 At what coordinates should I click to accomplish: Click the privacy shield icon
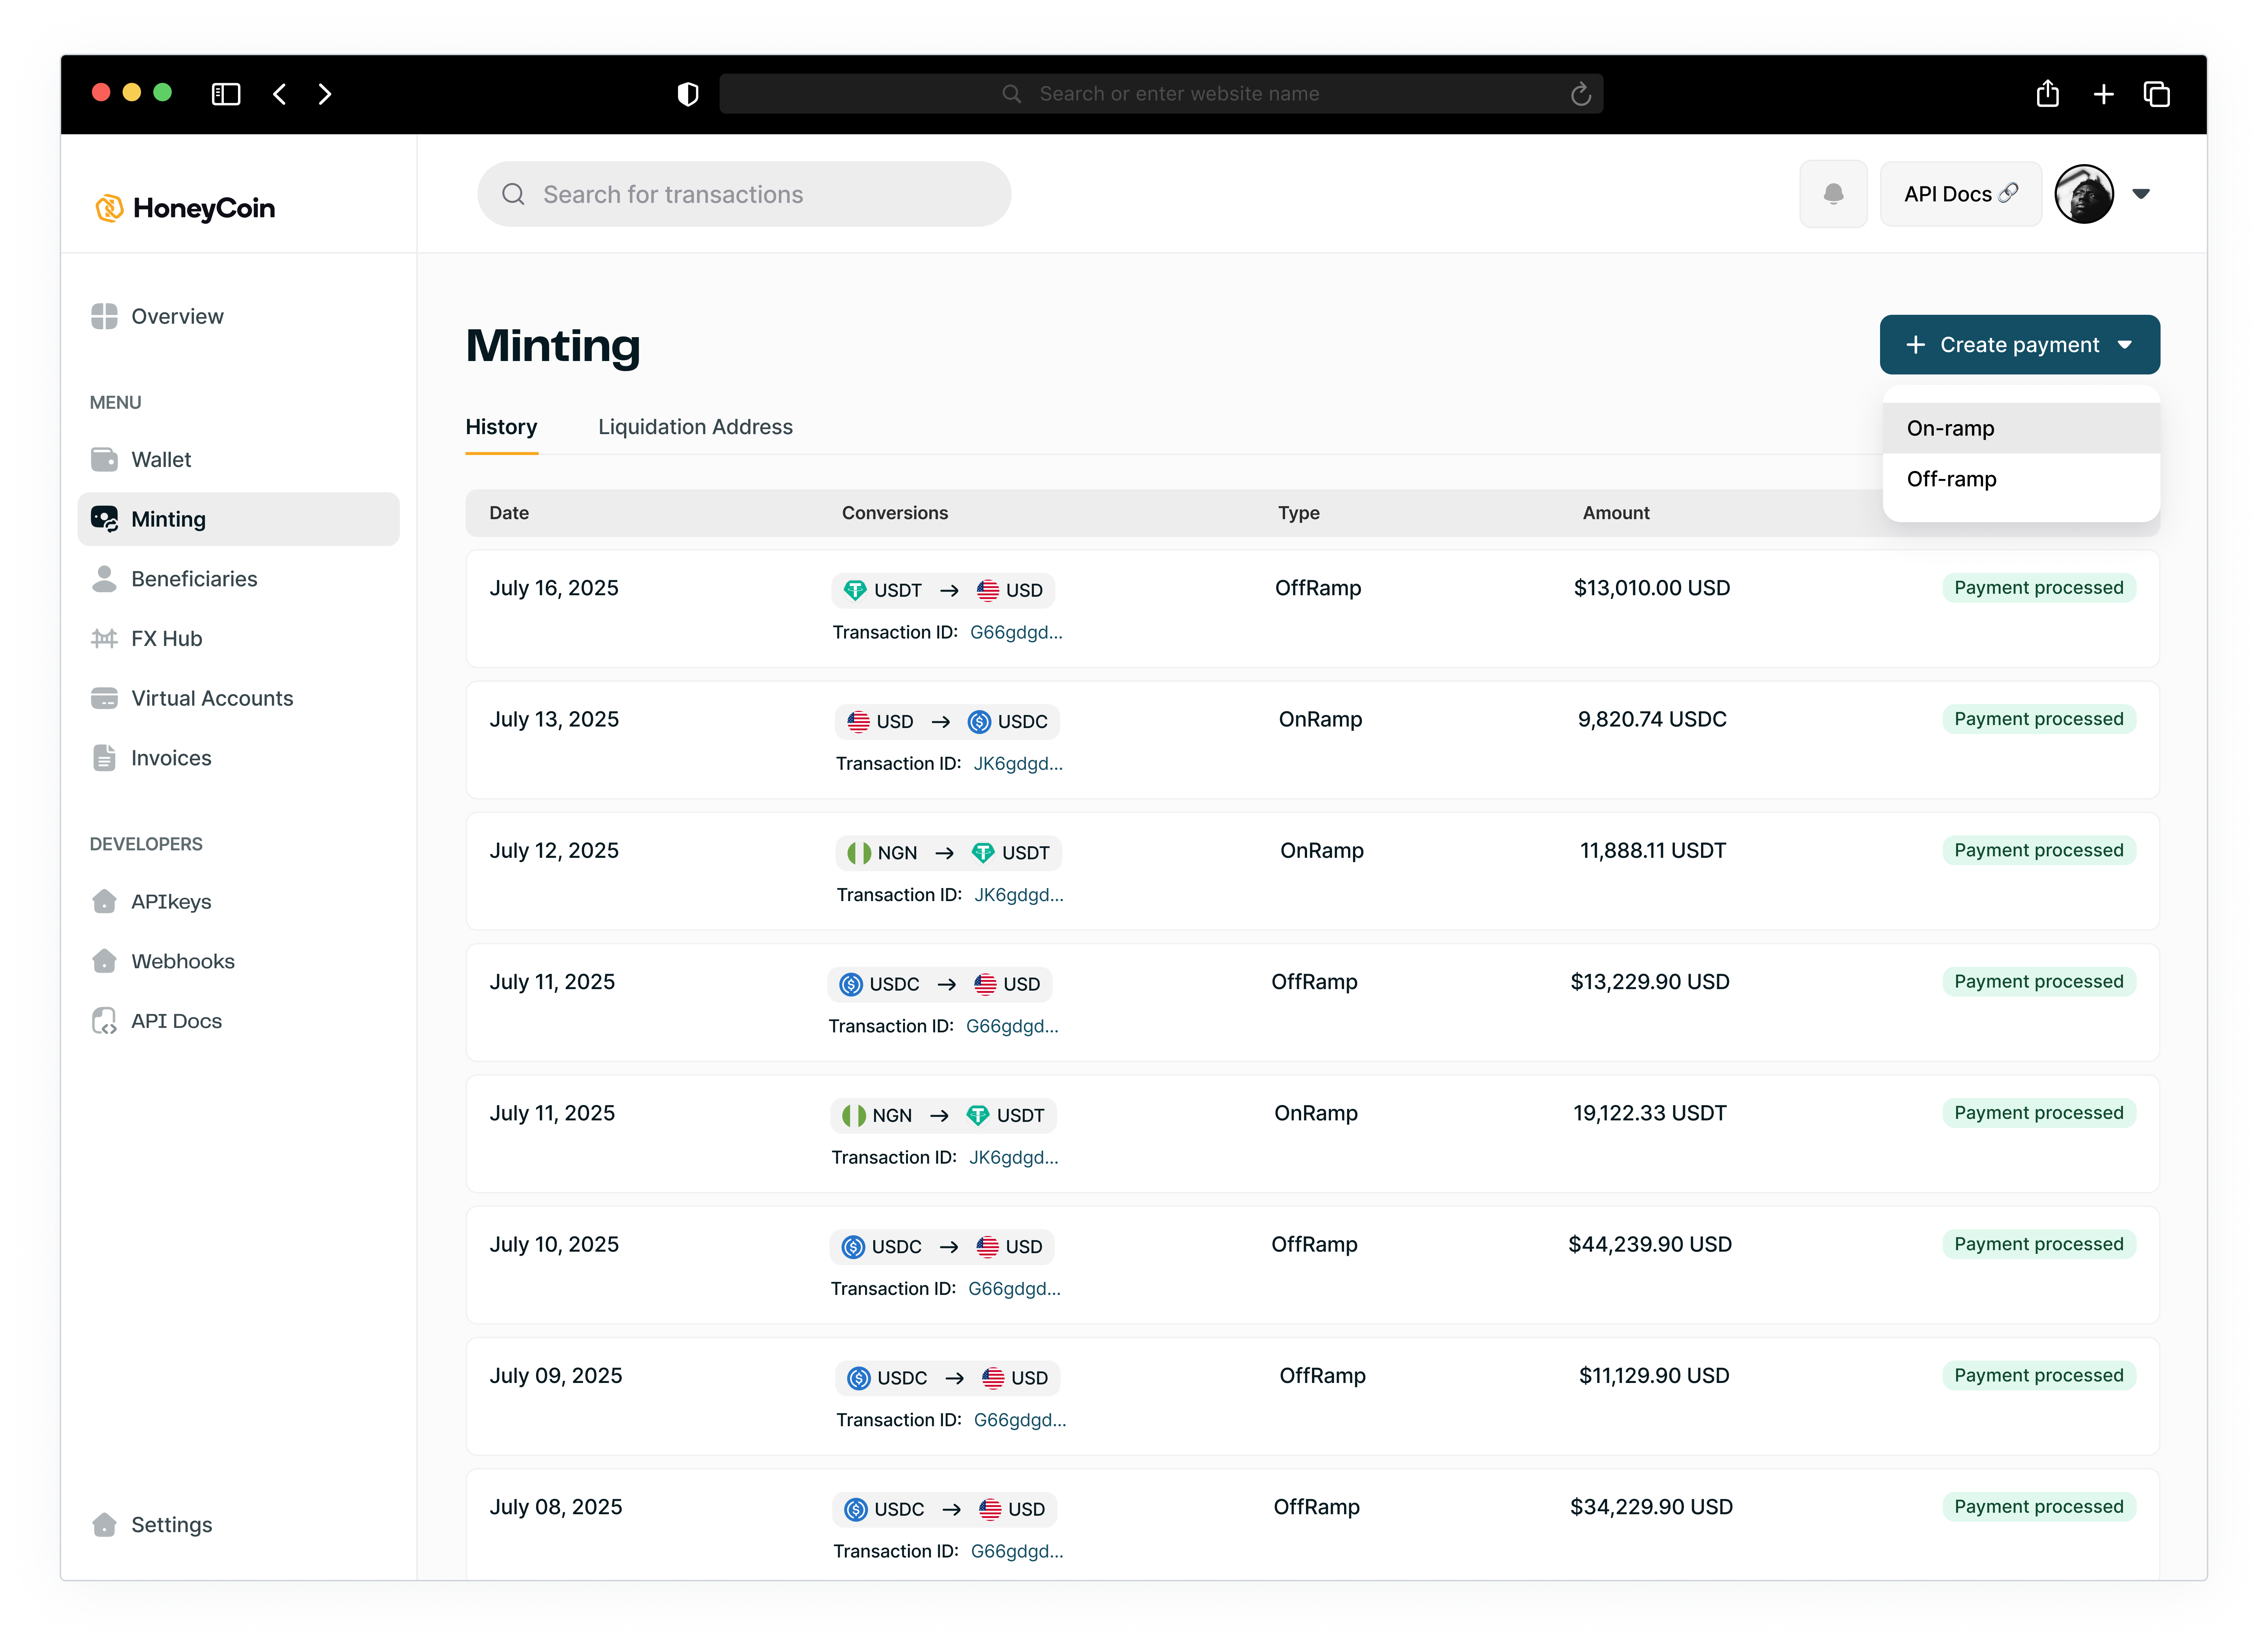coord(687,94)
